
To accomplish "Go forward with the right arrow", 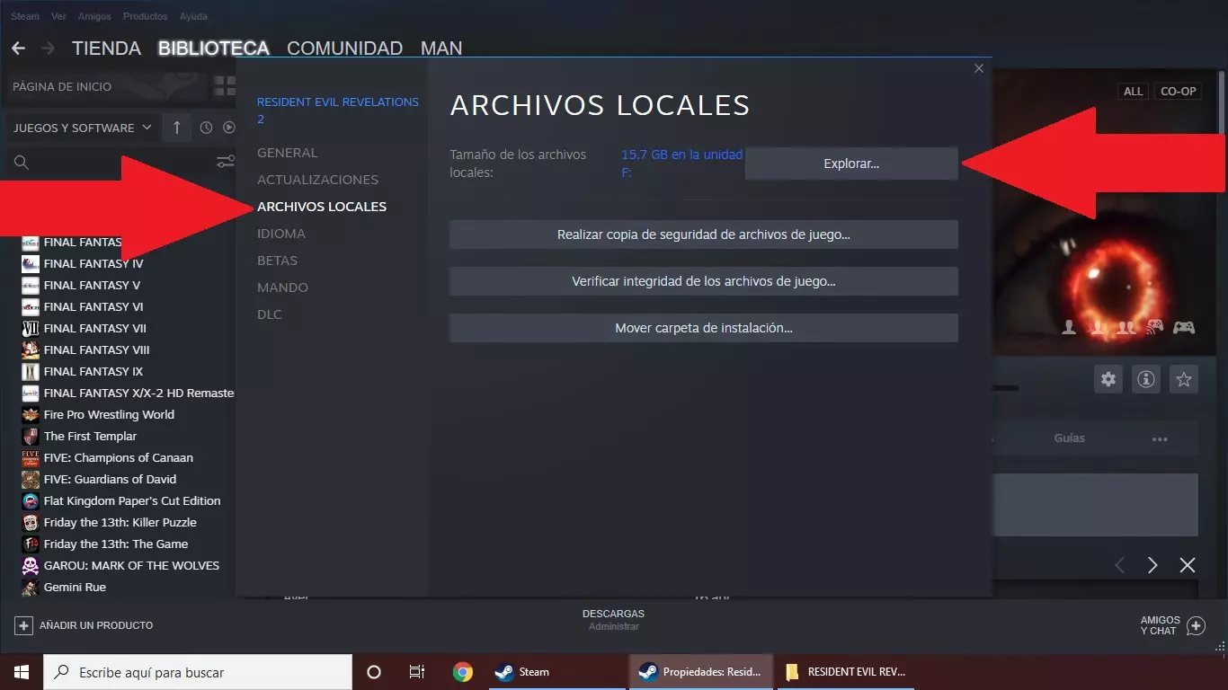I will [48, 48].
